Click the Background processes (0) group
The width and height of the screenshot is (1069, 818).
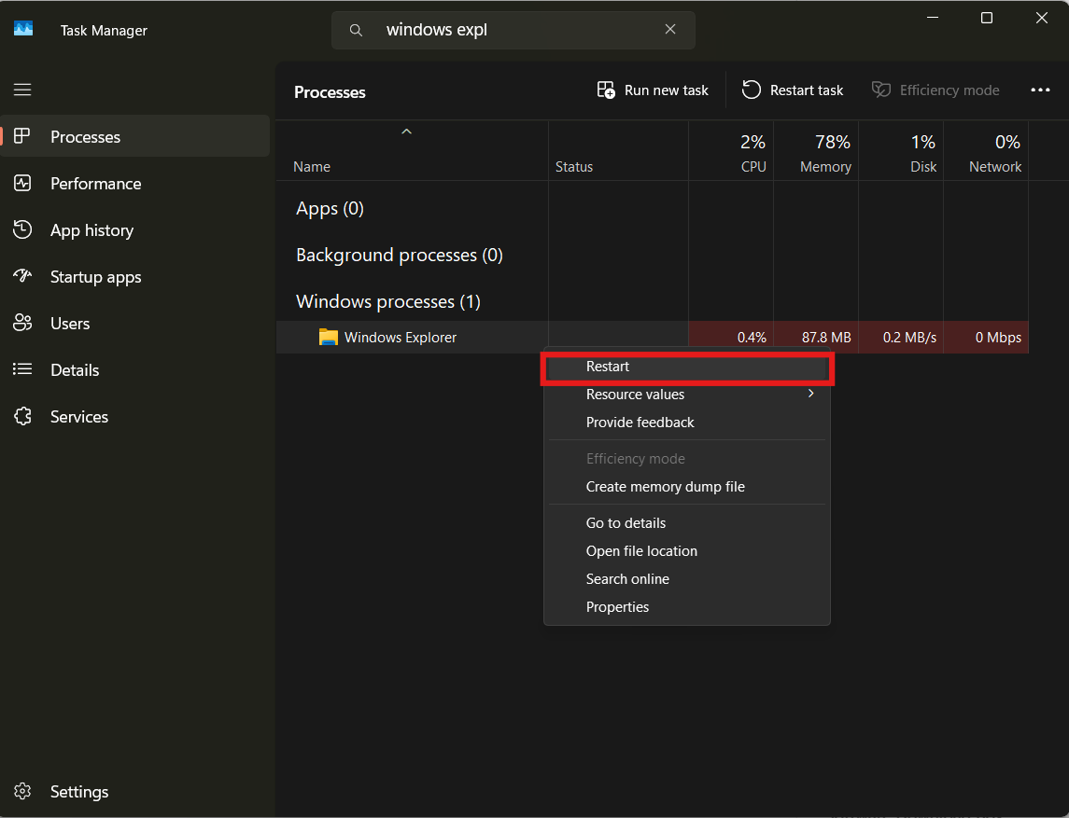(x=400, y=255)
